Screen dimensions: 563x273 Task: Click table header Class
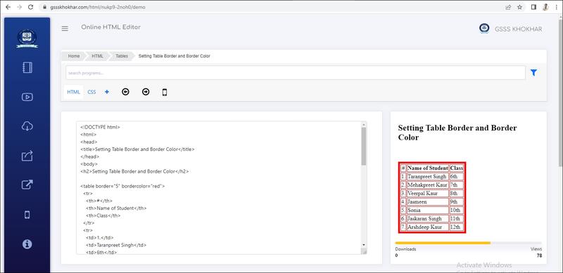coord(456,168)
